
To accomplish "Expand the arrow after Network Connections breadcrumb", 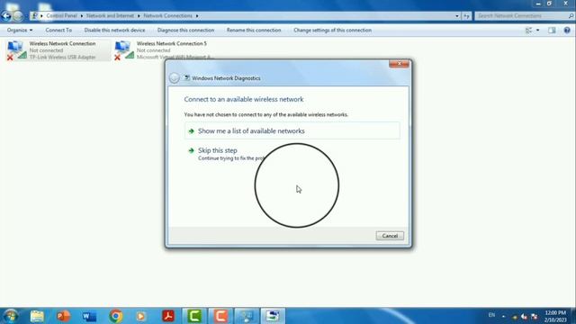I will pos(197,16).
